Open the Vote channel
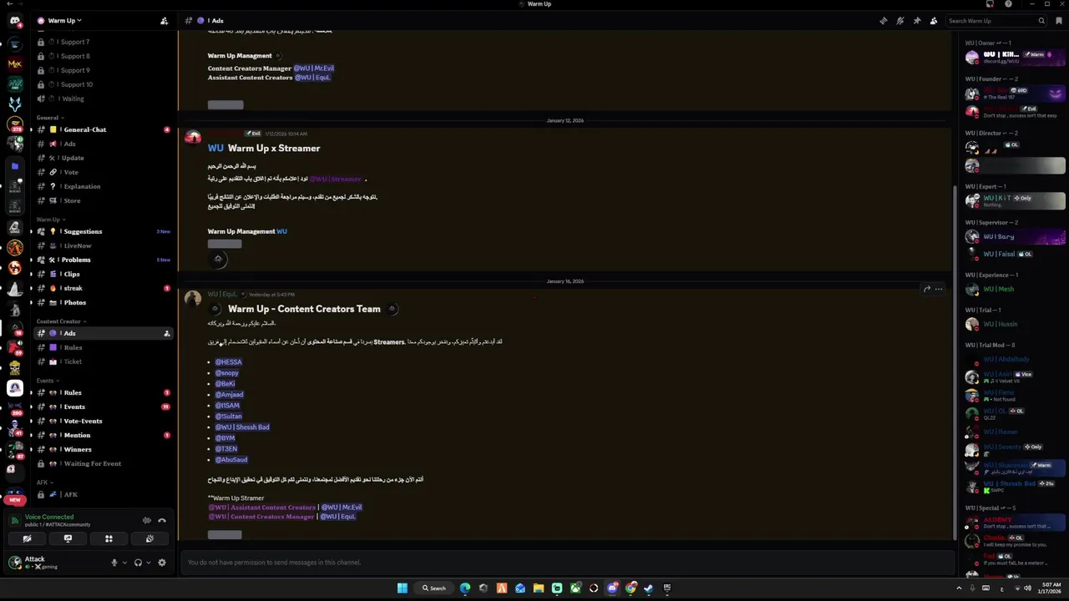The width and height of the screenshot is (1069, 601). pos(103,172)
